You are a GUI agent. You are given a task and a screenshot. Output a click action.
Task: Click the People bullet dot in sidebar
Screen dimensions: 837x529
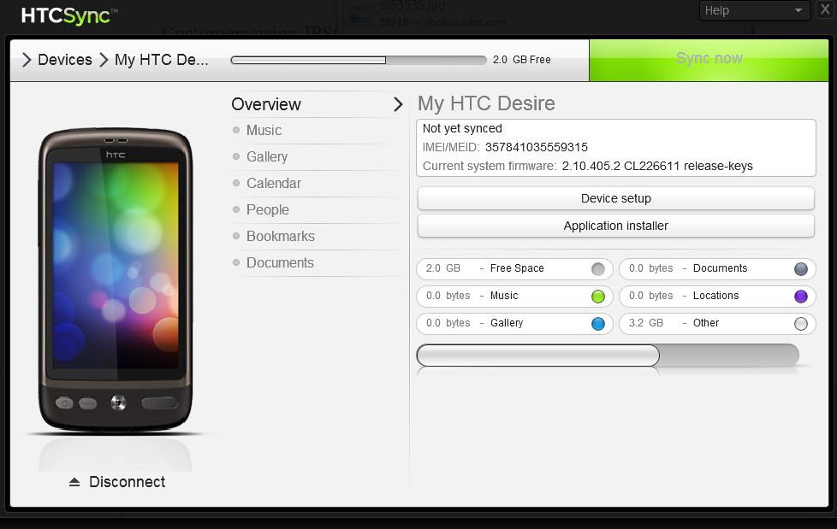(x=236, y=209)
